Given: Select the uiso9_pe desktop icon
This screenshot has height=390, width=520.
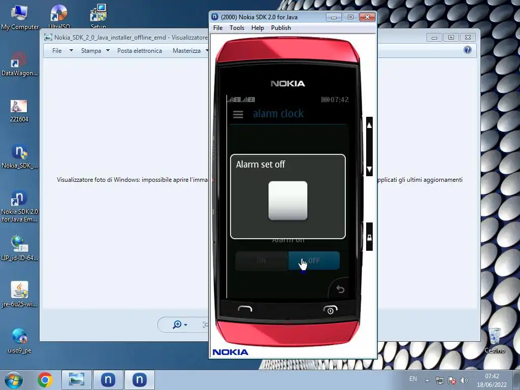Looking at the screenshot, I should point(19,340).
